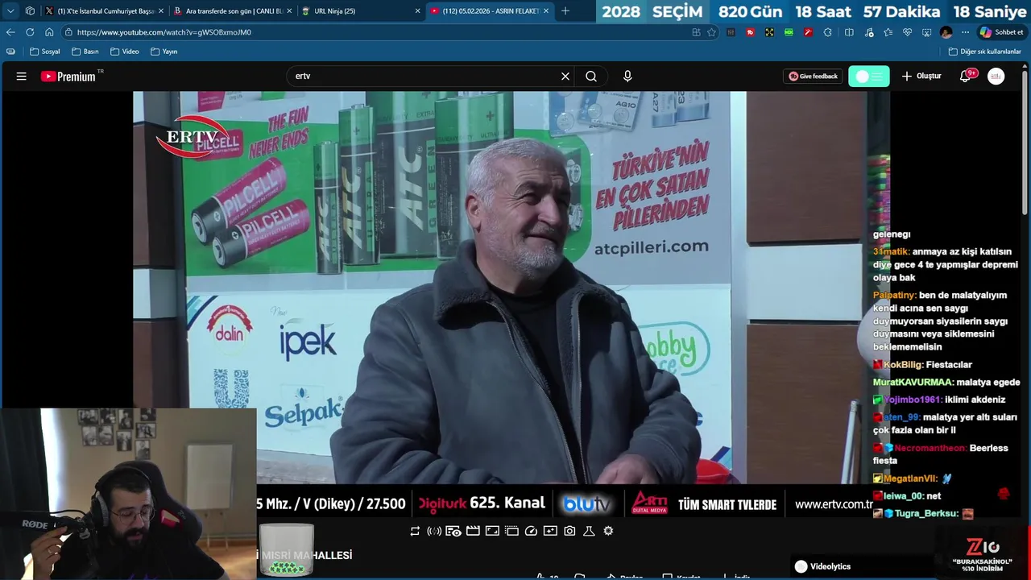Open the Basın bookmarks folder
This screenshot has height=580, width=1031.
coord(85,52)
